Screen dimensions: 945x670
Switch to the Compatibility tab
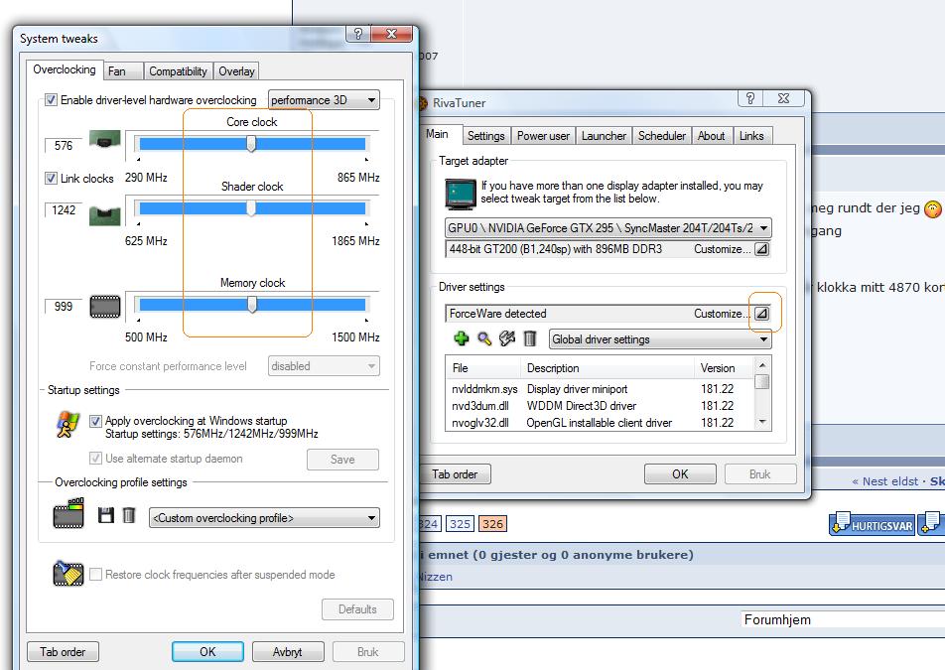tap(178, 71)
